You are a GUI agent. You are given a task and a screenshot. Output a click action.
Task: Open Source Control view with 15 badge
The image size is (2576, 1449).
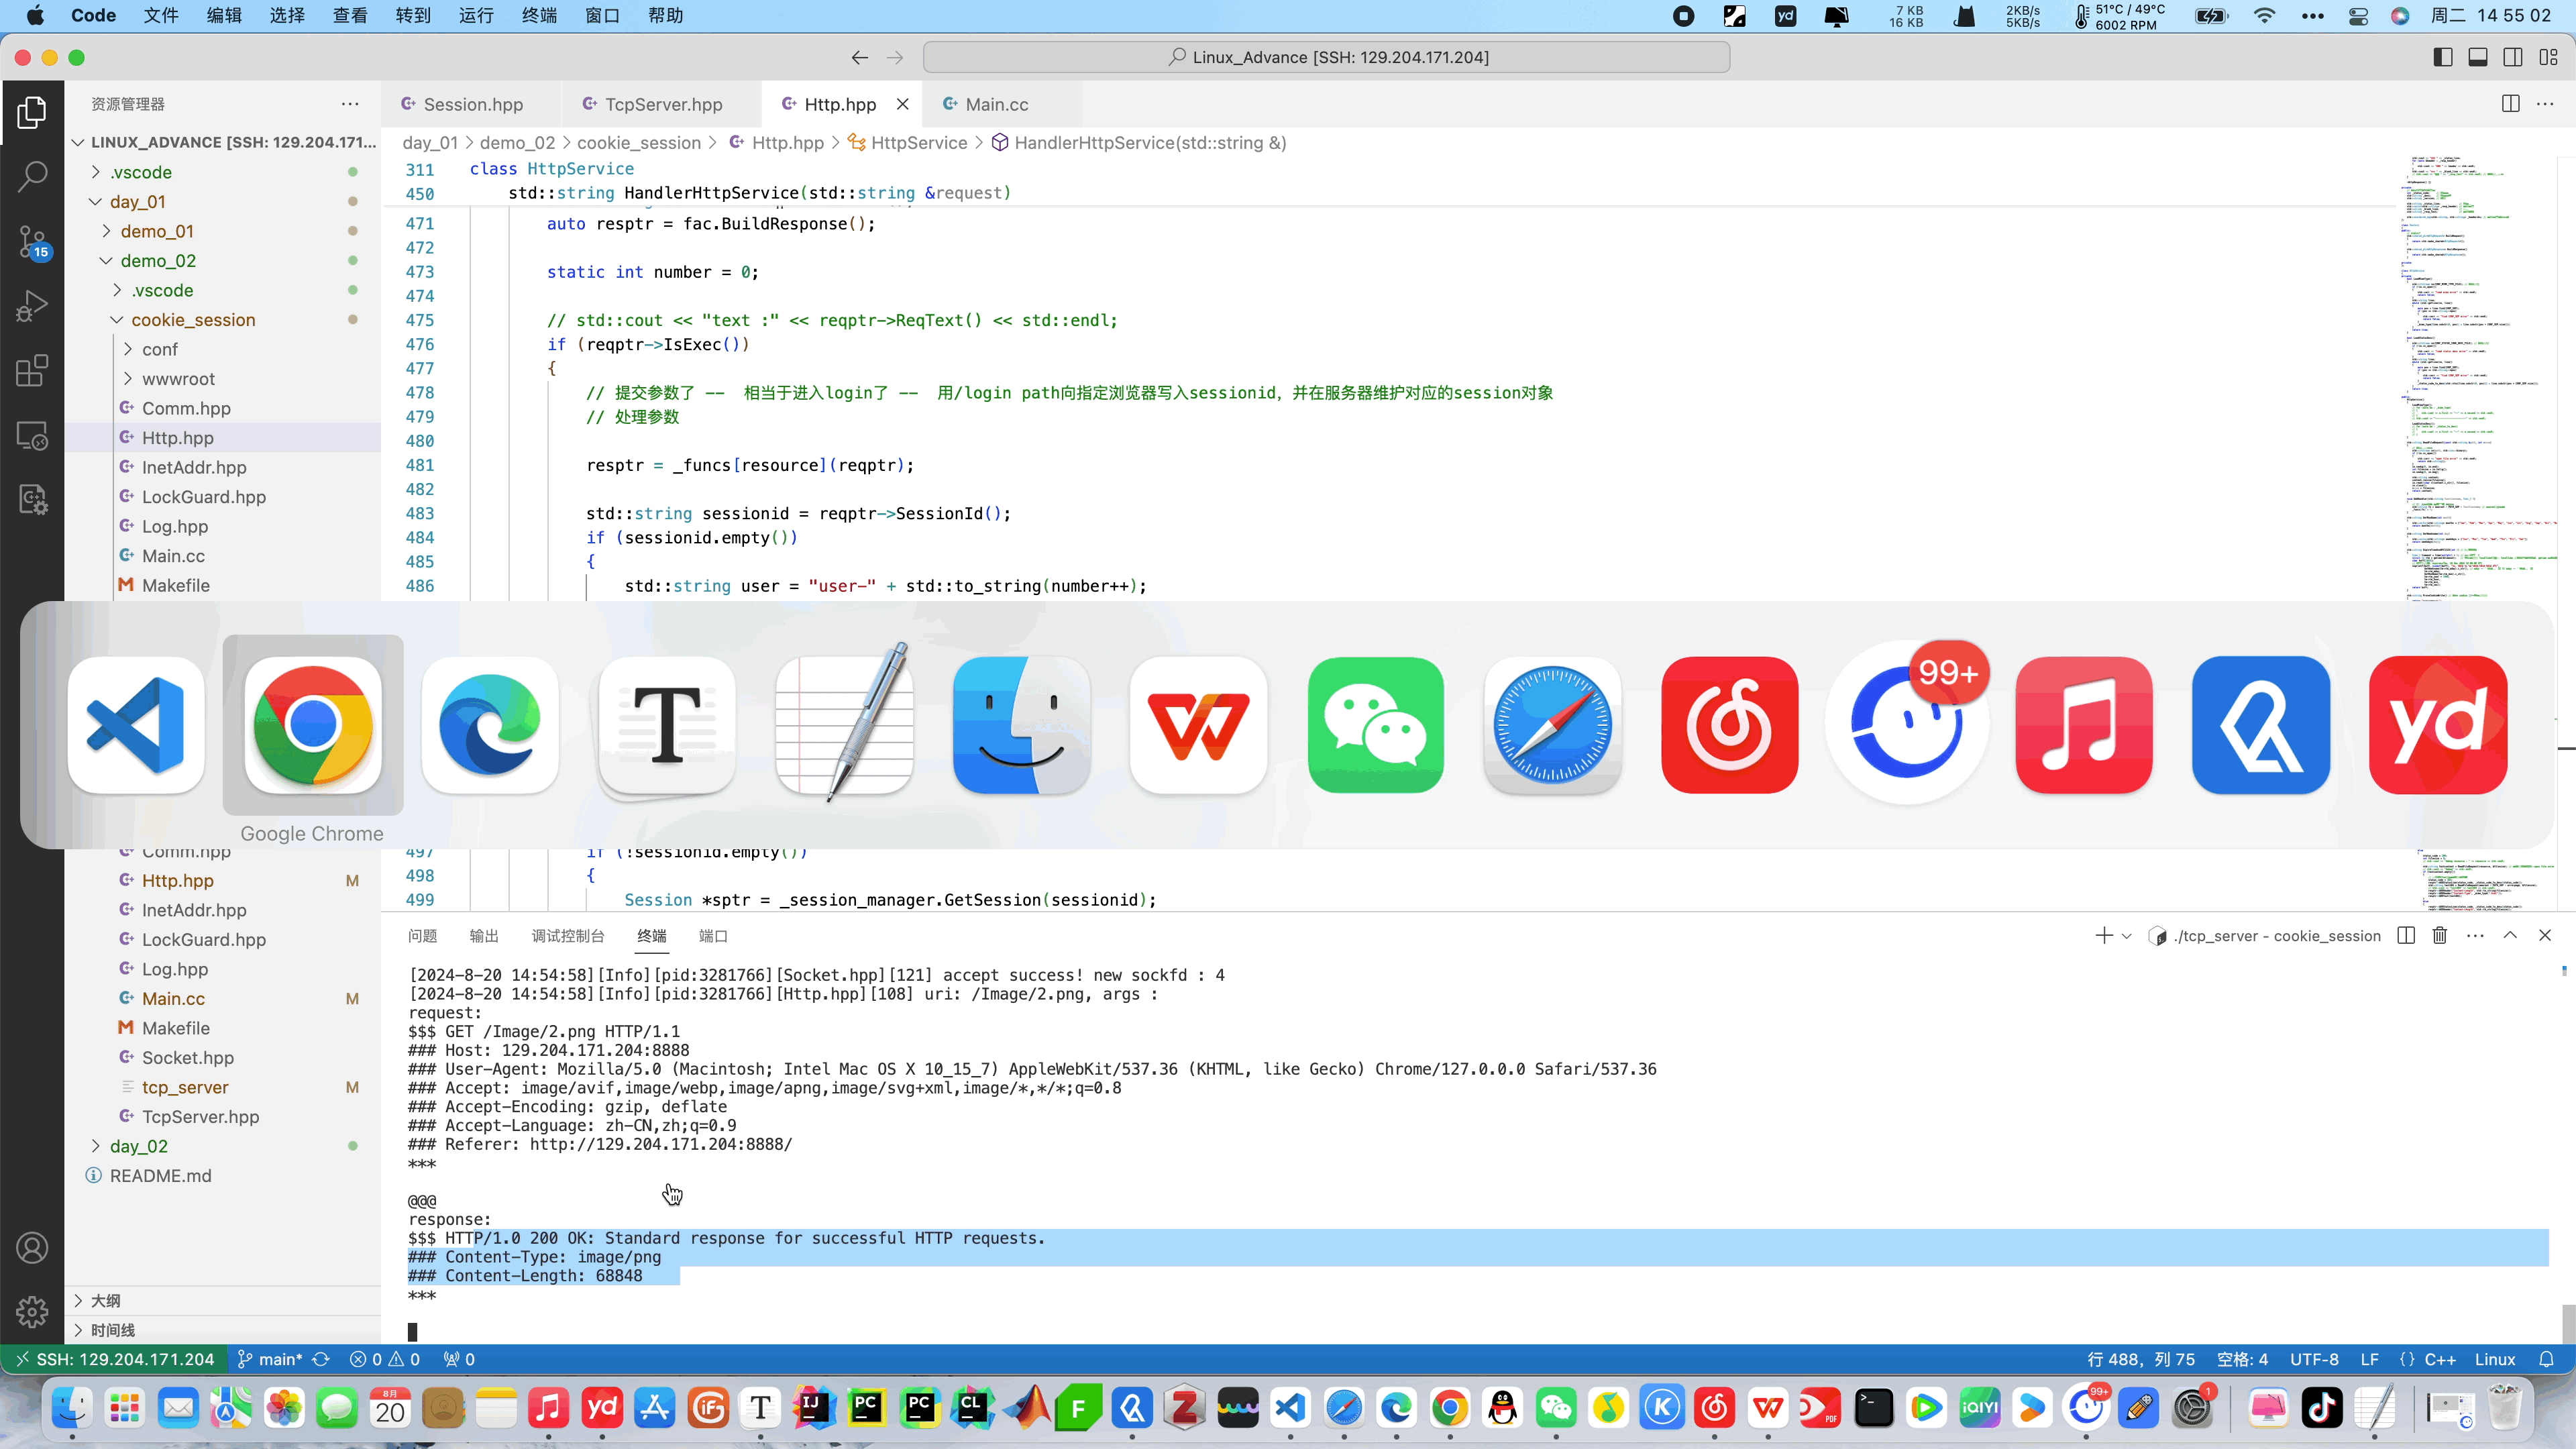pos(32,242)
